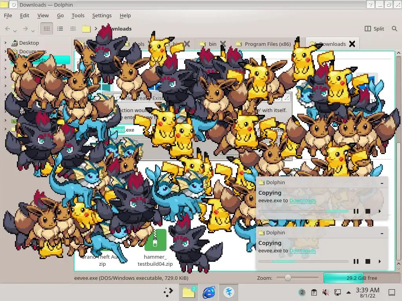Image resolution: width=402 pixels, height=301 pixels.
Task: Switch to Details view mode
Action: [x=73, y=29]
